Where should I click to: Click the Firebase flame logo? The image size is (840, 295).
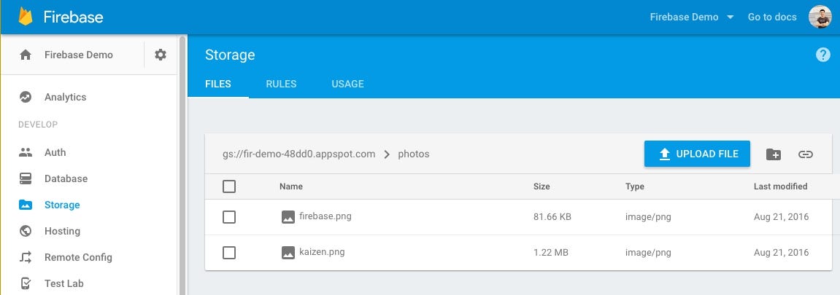click(x=26, y=17)
